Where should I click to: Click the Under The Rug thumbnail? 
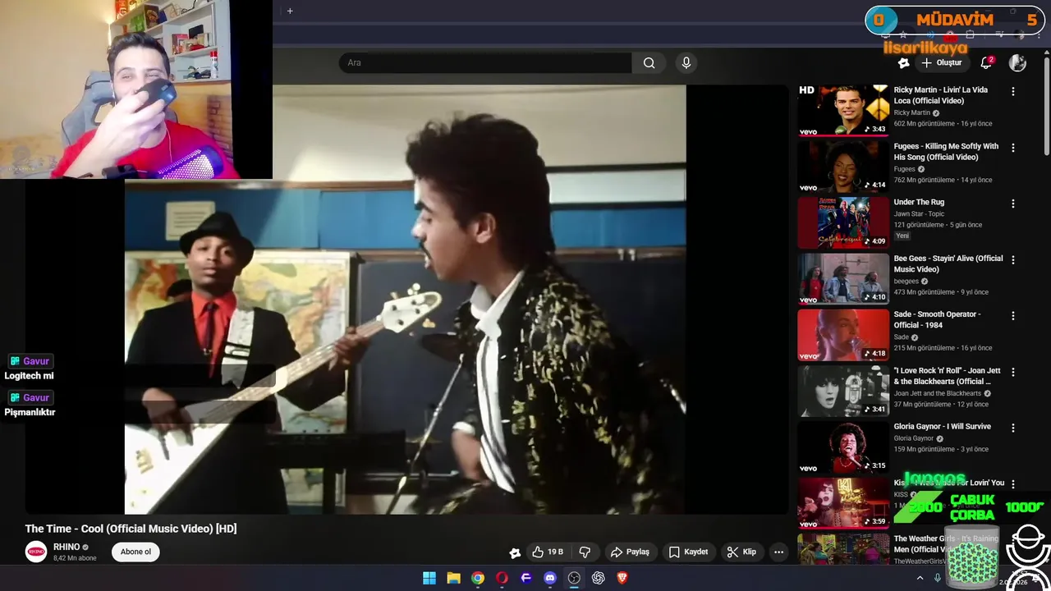(843, 222)
